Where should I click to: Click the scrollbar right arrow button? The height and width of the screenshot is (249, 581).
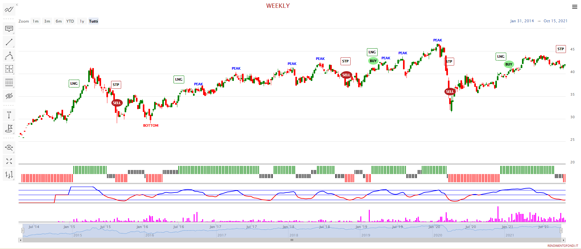(x=563, y=240)
